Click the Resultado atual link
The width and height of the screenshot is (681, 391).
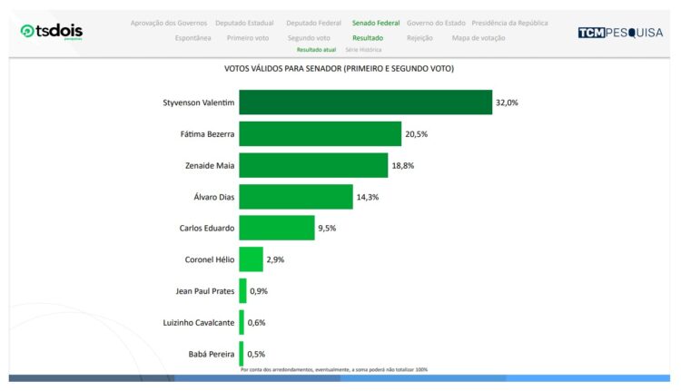[x=316, y=50]
